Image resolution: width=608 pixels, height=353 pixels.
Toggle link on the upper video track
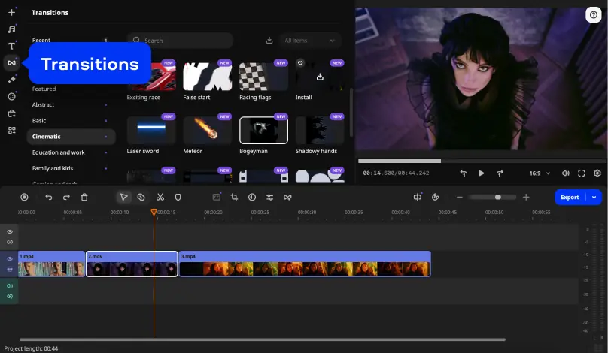point(10,242)
